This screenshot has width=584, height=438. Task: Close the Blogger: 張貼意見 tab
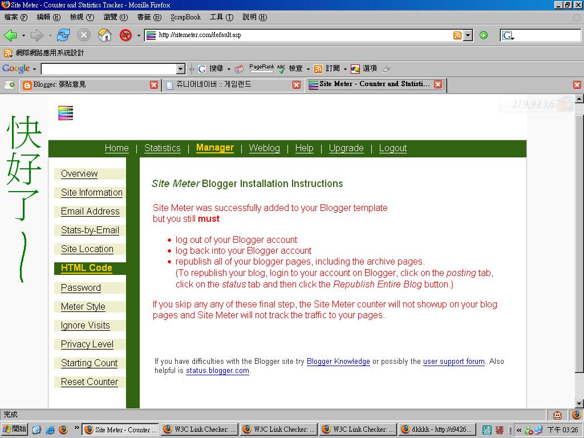154,85
